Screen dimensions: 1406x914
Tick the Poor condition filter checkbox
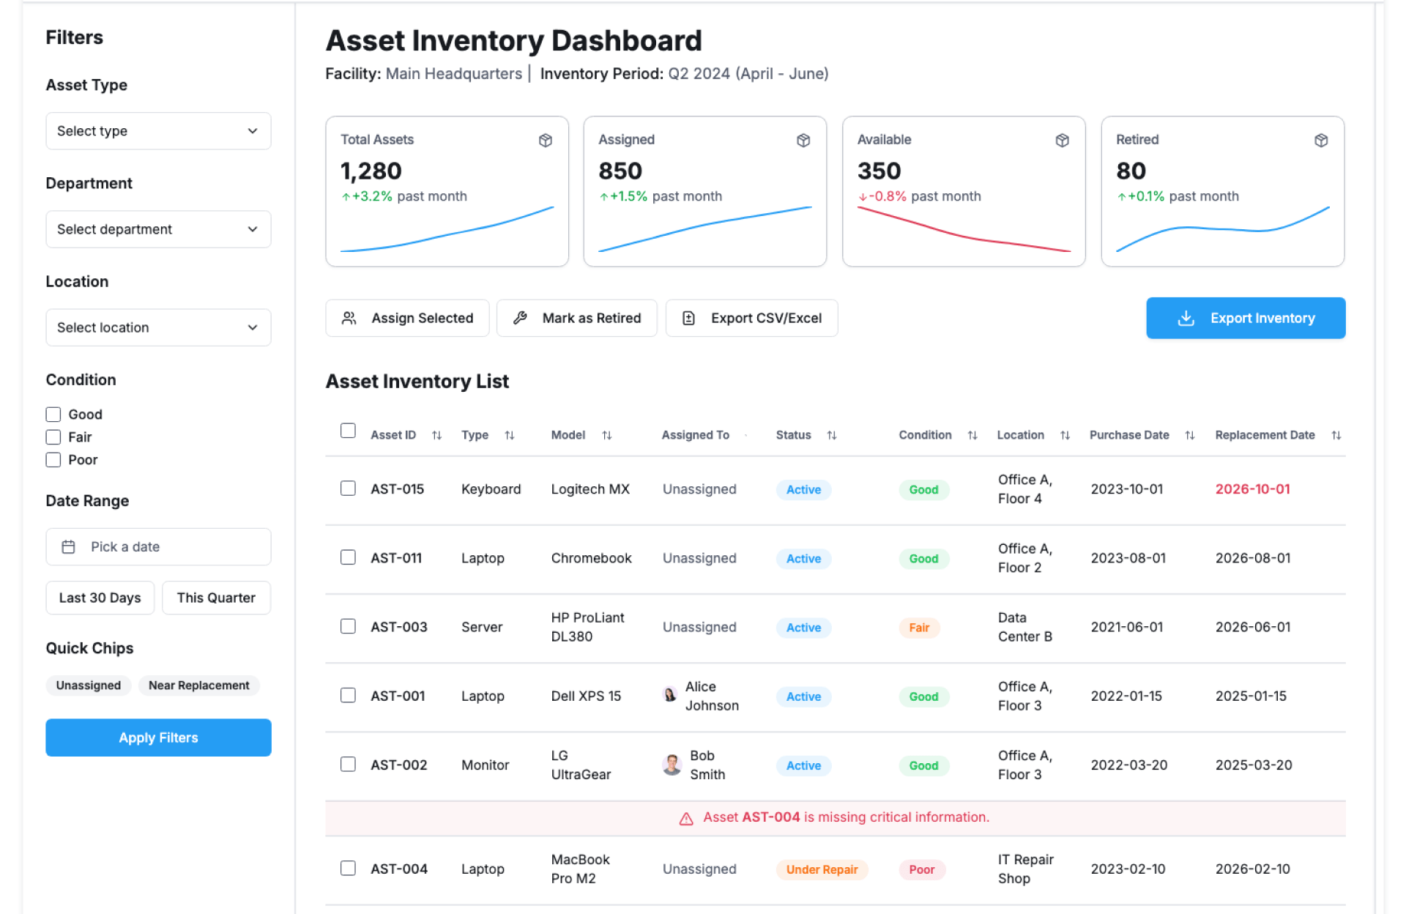[53, 460]
